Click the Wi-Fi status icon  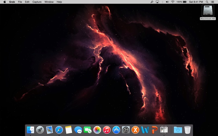point(173,2)
